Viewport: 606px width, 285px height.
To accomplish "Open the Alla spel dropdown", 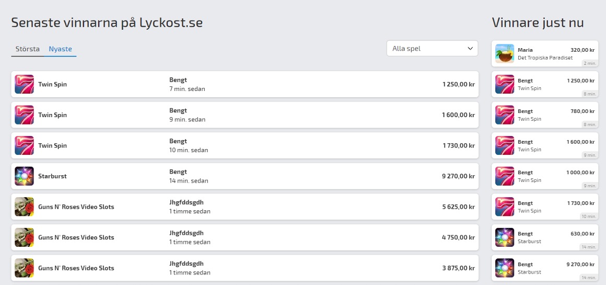I will [432, 48].
